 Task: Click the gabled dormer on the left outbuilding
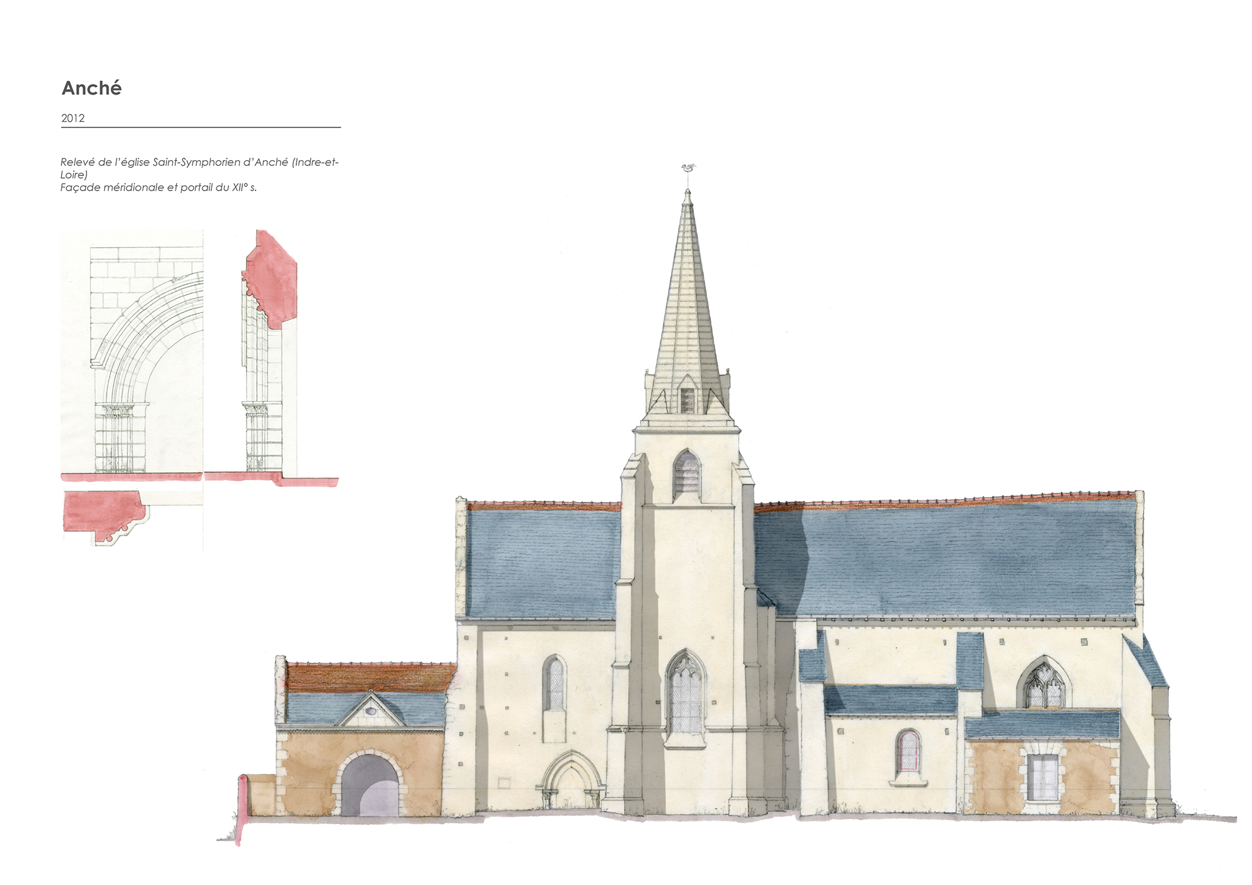click(x=370, y=708)
